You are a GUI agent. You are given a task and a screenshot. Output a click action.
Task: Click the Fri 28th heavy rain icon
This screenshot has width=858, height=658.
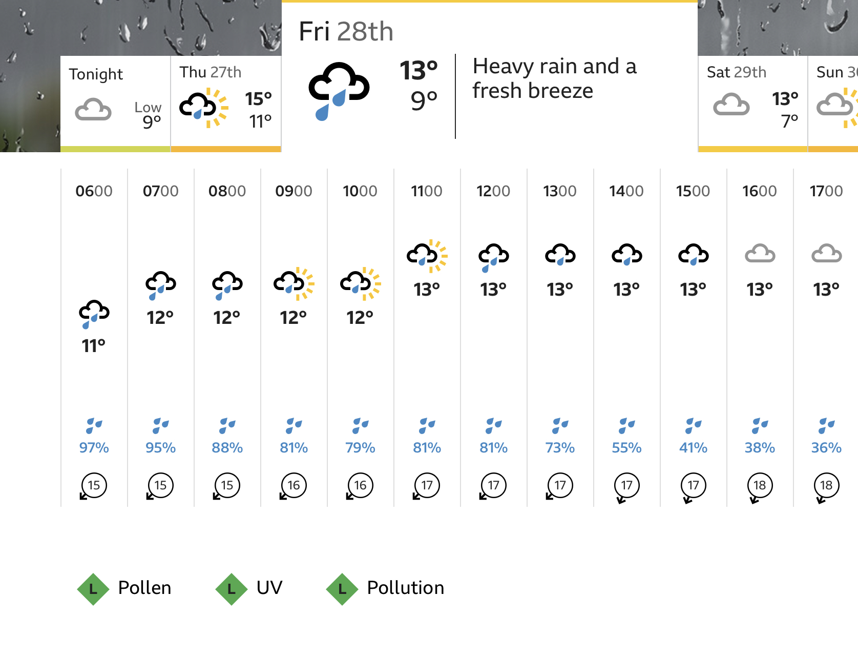click(339, 91)
